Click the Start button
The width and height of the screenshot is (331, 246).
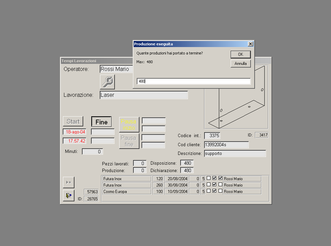[x=73, y=122]
